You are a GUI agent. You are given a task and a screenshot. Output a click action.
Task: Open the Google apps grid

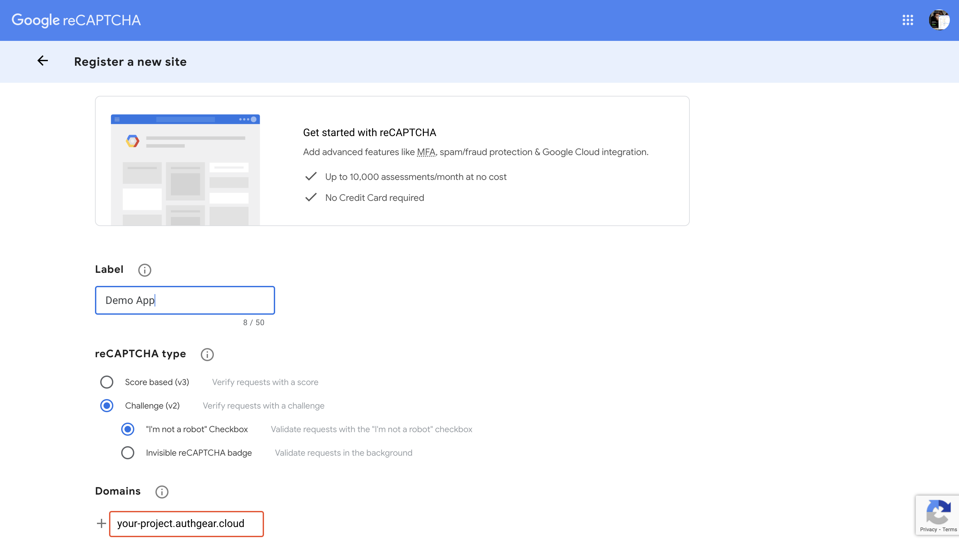pyautogui.click(x=908, y=20)
